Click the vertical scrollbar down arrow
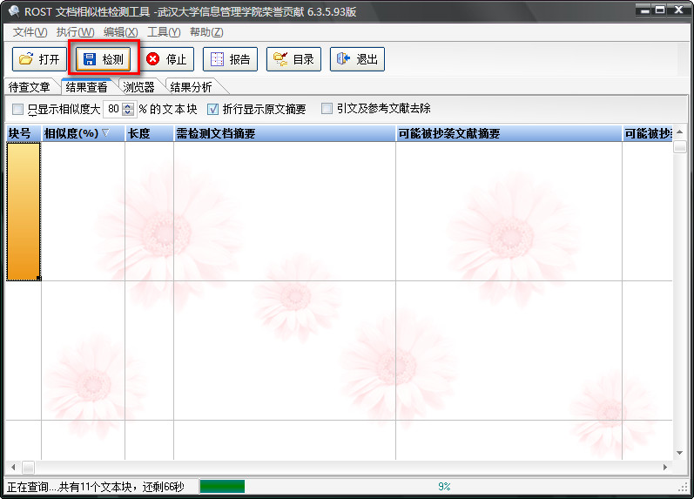 coord(680,453)
